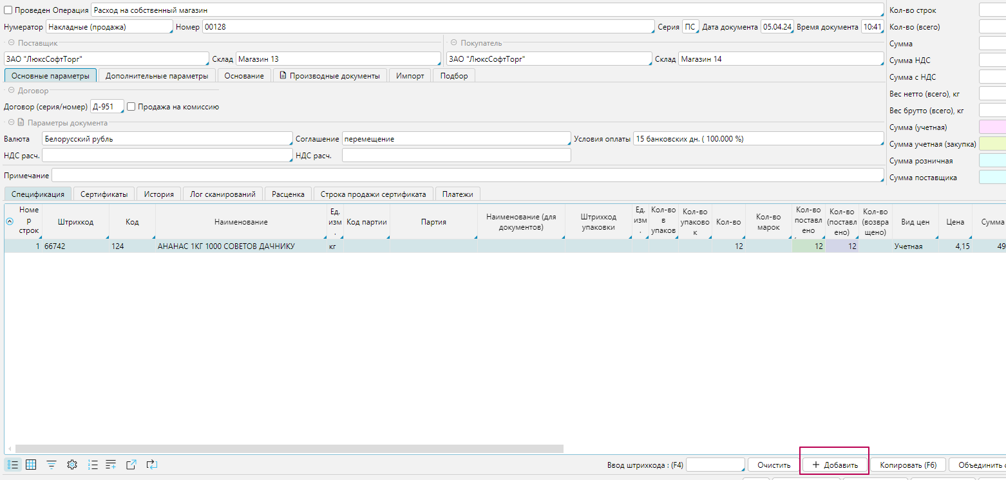Toggle the Проведен checkbox
This screenshot has width=1006, height=480.
[8, 10]
